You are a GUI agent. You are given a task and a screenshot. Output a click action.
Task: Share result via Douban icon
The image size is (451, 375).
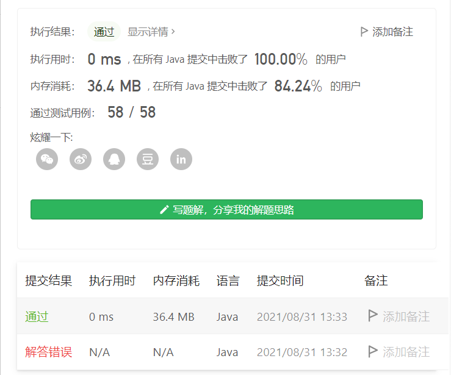(x=148, y=159)
